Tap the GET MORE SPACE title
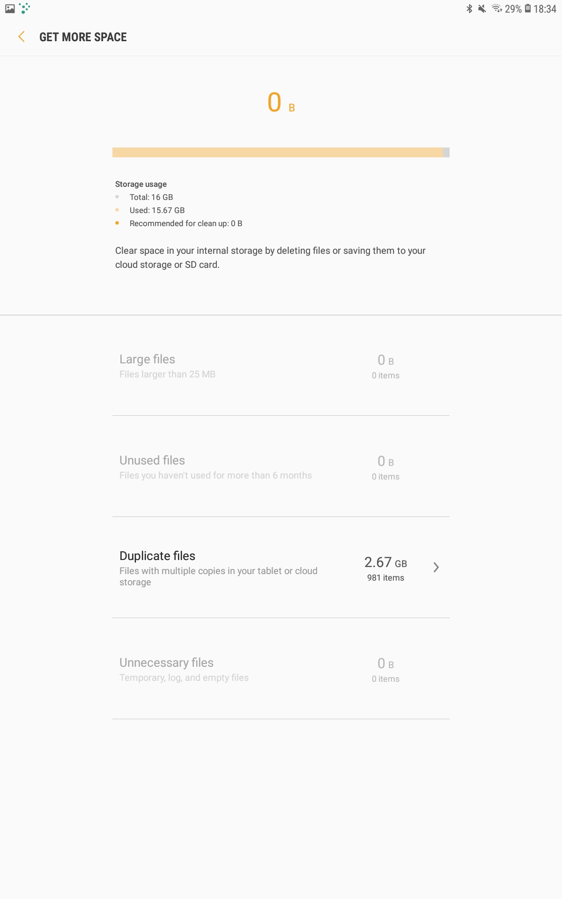The image size is (562, 899). tap(83, 37)
